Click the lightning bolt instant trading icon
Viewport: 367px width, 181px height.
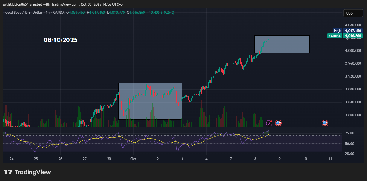pyautogui.click(x=269, y=123)
